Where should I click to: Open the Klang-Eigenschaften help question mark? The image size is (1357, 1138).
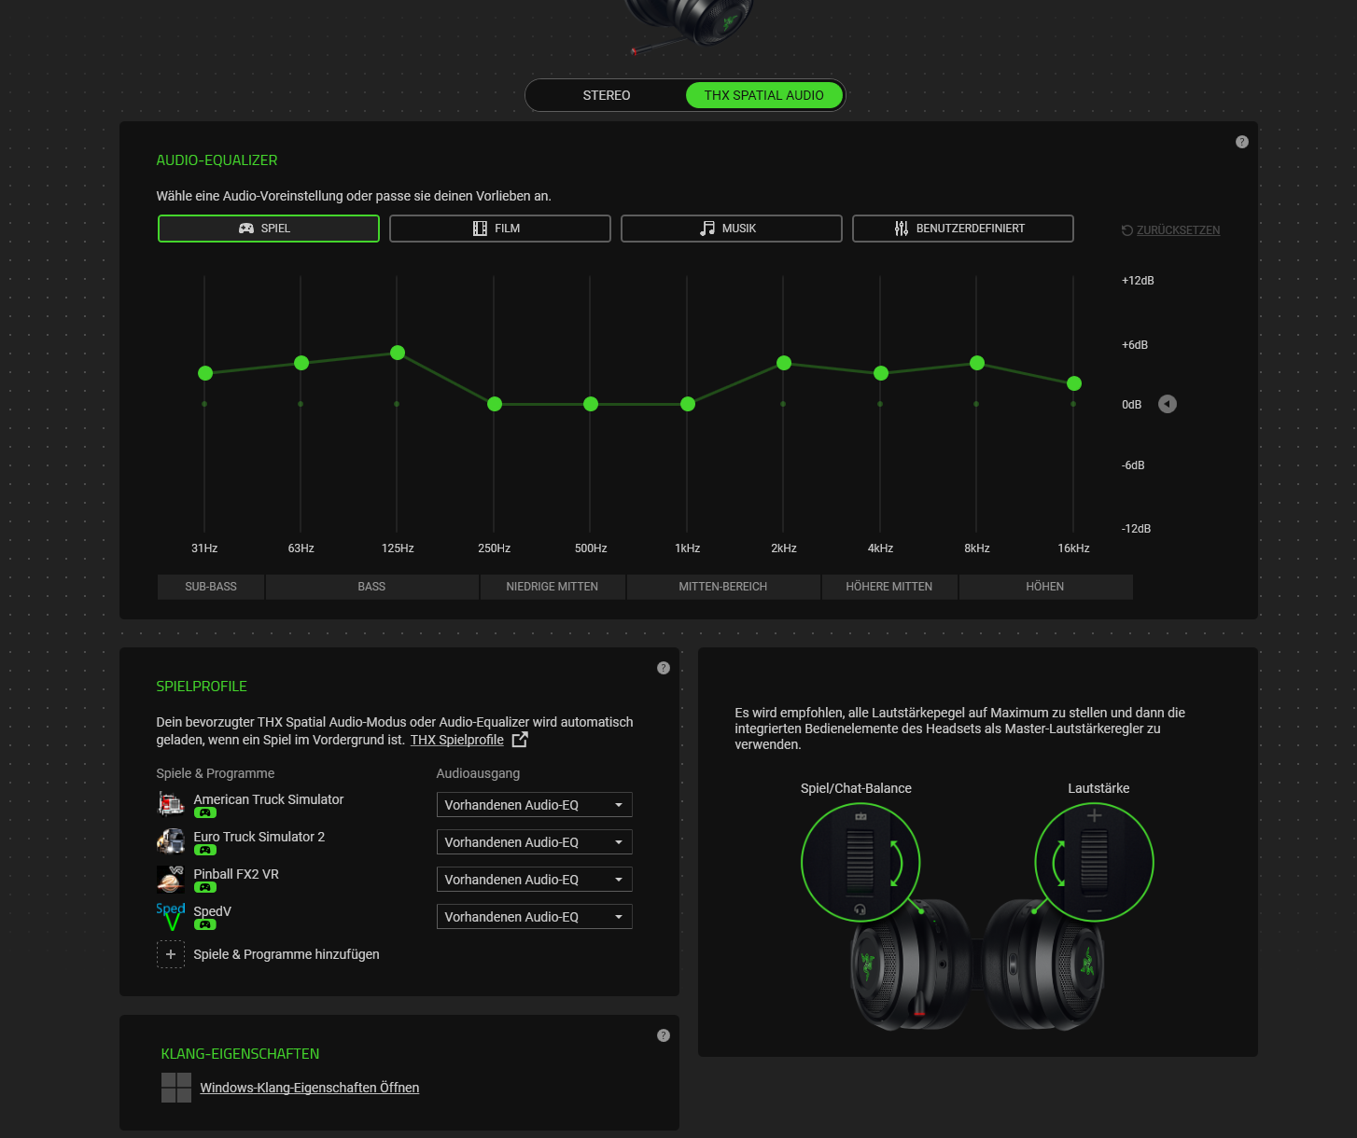664,1035
